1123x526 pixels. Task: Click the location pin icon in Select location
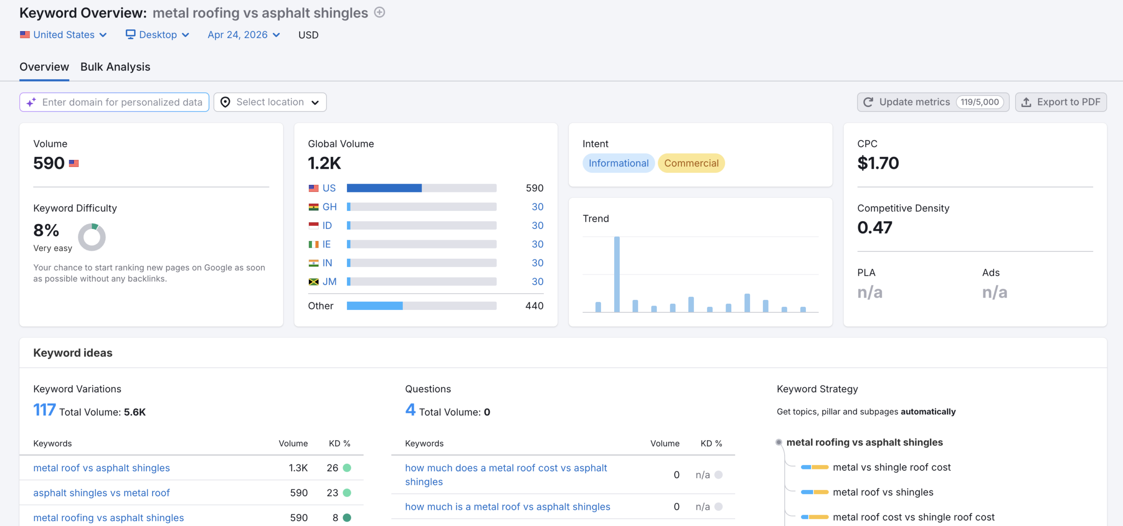click(x=225, y=102)
